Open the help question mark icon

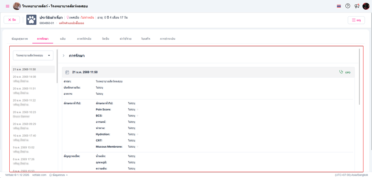coord(348,6)
